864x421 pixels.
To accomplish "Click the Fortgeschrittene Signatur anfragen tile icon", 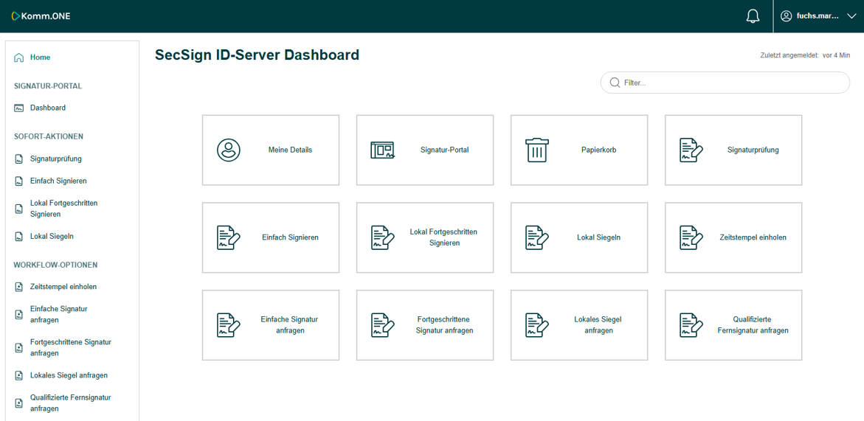I will (x=382, y=324).
